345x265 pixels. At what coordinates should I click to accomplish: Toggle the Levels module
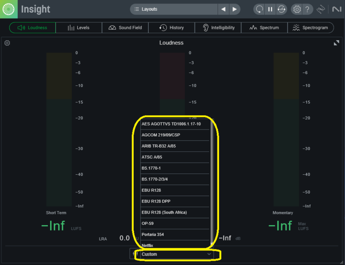pos(78,28)
